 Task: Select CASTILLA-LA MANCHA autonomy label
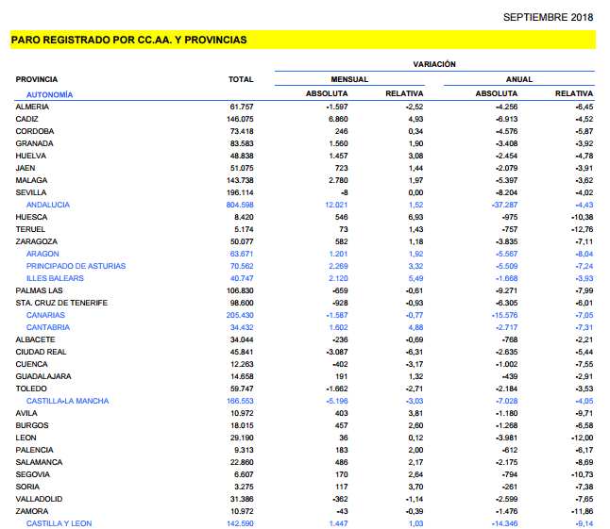click(x=67, y=401)
